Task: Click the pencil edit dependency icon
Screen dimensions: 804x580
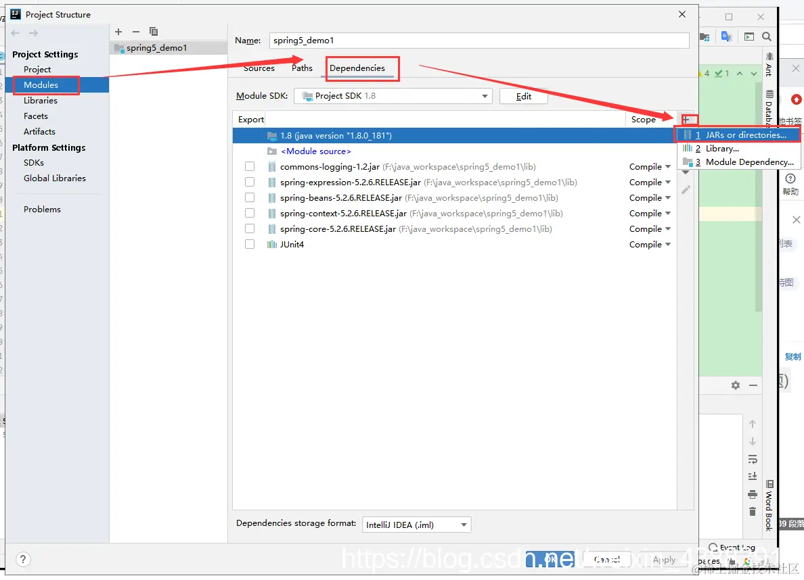Action: (x=686, y=190)
